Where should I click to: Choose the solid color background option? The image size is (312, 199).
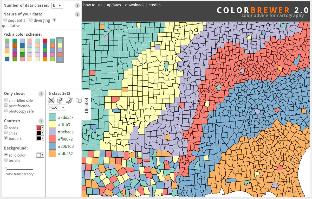point(6,155)
